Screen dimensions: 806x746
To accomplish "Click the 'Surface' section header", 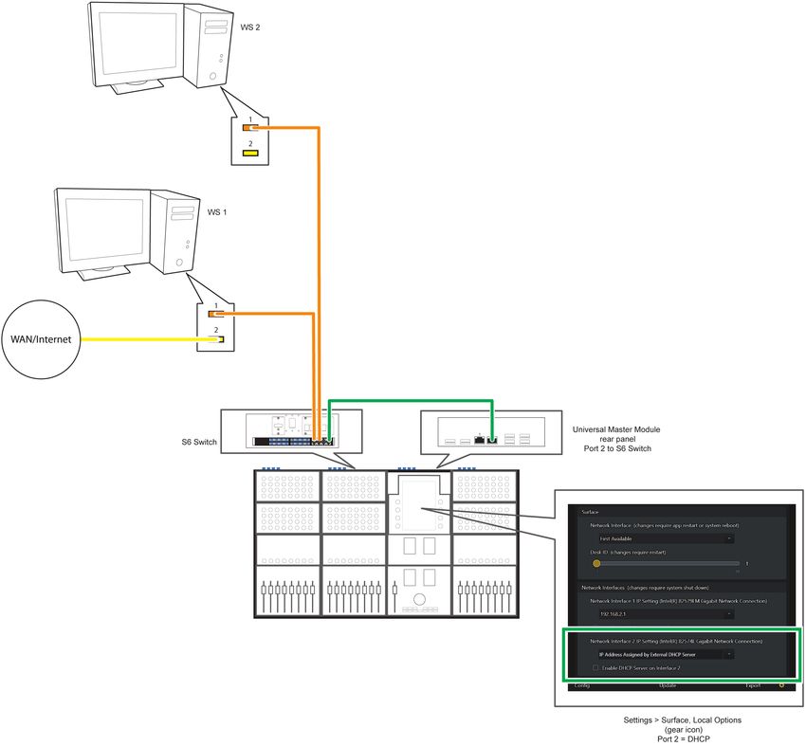I will point(590,512).
